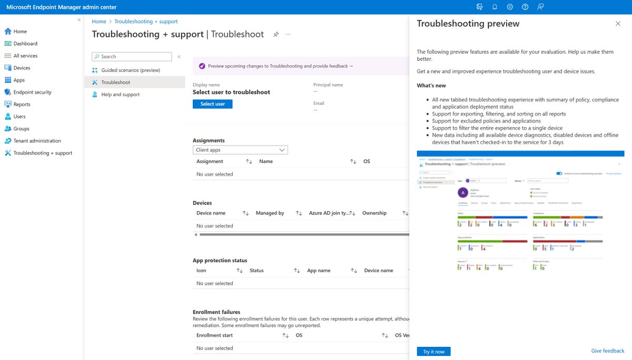Open the notifications bell icon

(495, 7)
